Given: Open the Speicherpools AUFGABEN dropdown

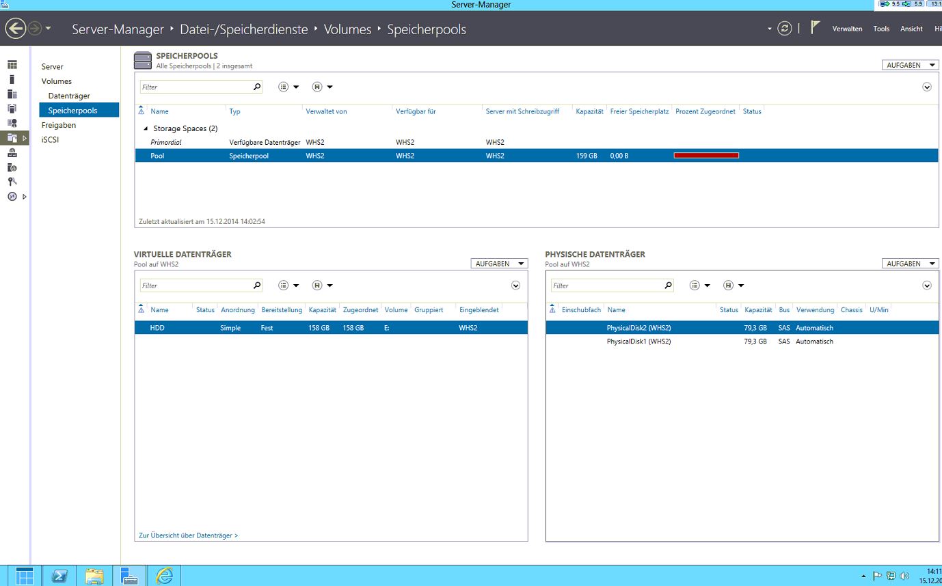Looking at the screenshot, I should 911,65.
